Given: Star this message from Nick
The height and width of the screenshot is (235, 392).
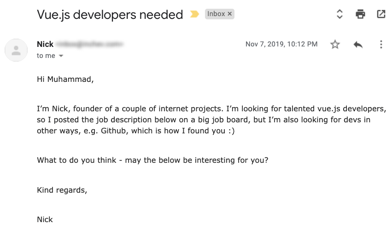Looking at the screenshot, I should 335,45.
